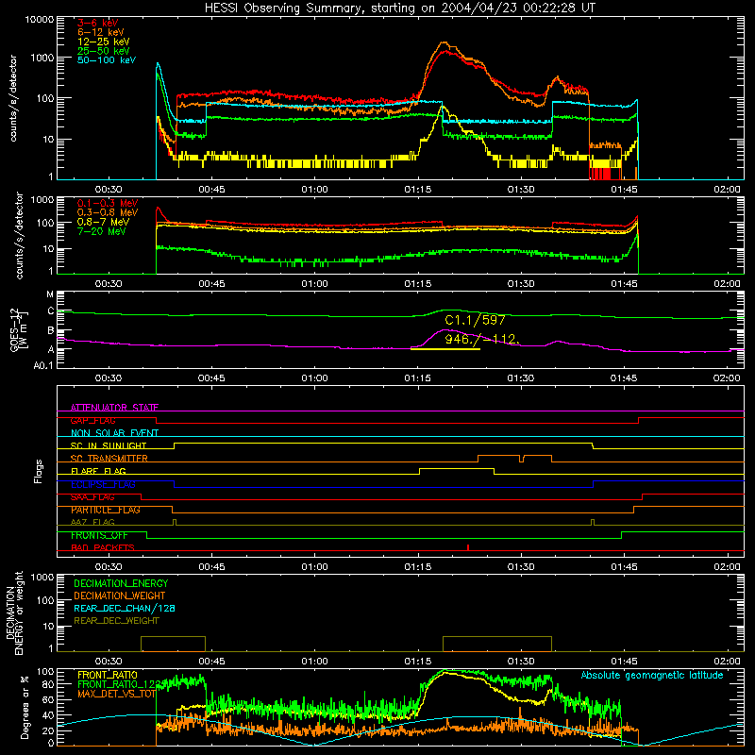This screenshot has width=755, height=755.
Task: Select the FLARE_FLAG label
Action: click(98, 471)
